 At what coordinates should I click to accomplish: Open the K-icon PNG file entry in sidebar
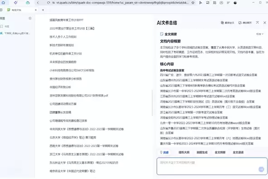[15, 33]
